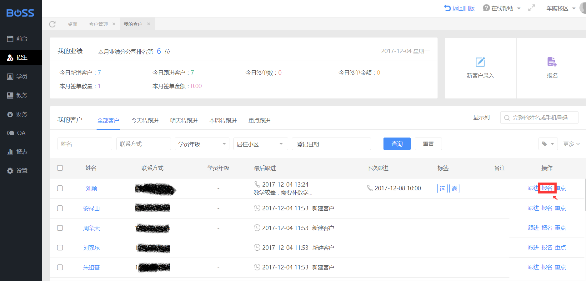Select the 全部客户 filter tab
The height and width of the screenshot is (281, 586).
[x=108, y=121]
